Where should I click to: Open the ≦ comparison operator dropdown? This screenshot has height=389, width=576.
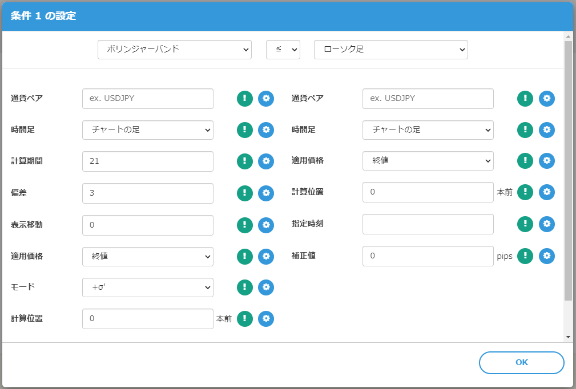click(x=283, y=50)
